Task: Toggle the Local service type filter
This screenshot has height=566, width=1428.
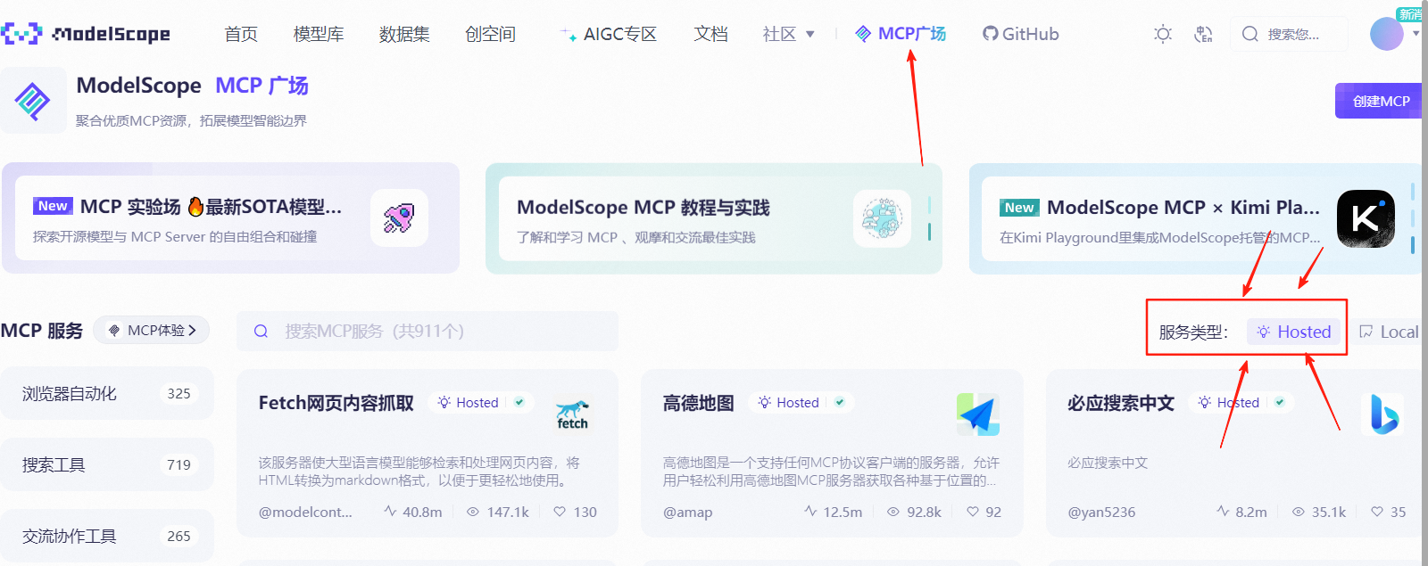Action: (x=1389, y=332)
